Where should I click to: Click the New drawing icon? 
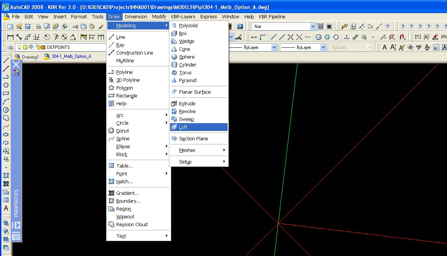click(10, 26)
